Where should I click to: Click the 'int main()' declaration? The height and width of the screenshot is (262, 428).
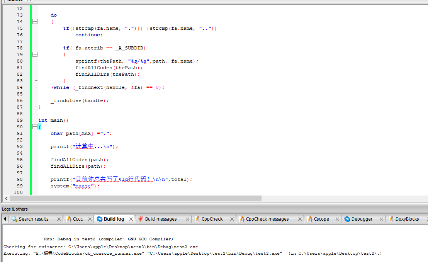pos(53,120)
